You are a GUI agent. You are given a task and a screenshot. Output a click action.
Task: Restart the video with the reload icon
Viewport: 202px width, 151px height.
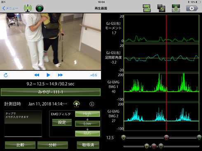(6, 75)
